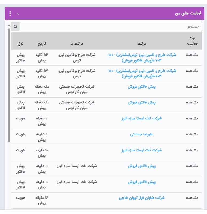Open the علیرضا جماعتی link
The width and height of the screenshot is (207, 214).
point(142,134)
